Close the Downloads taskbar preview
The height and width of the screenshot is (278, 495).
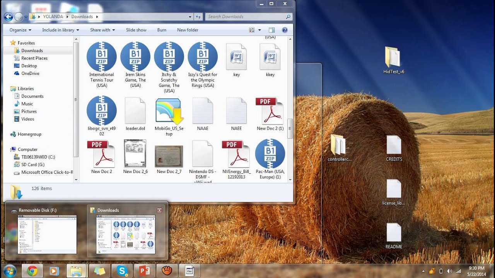(159, 210)
